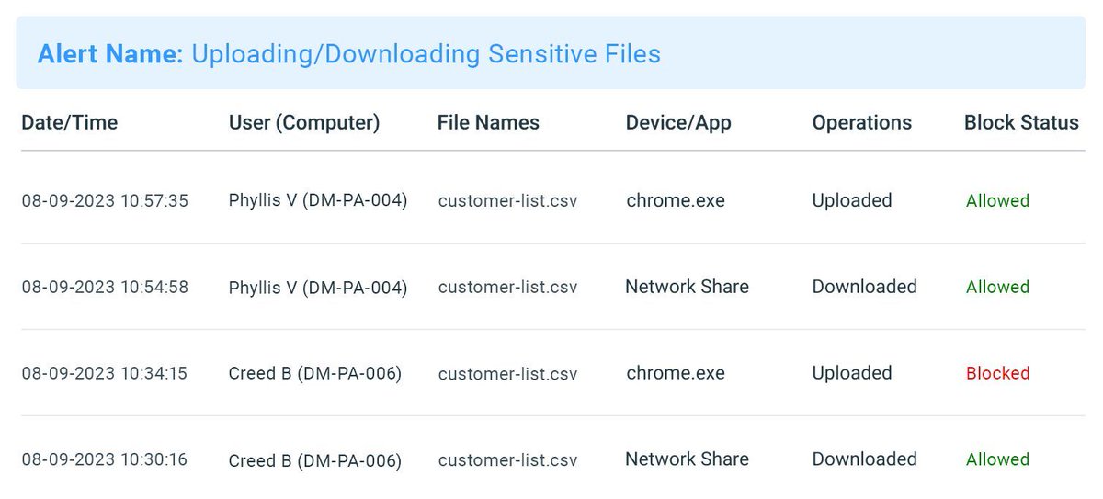Open customer-list.csv in the 10:57:35 row
Viewport: 1103px width, 499px height.
tap(507, 200)
